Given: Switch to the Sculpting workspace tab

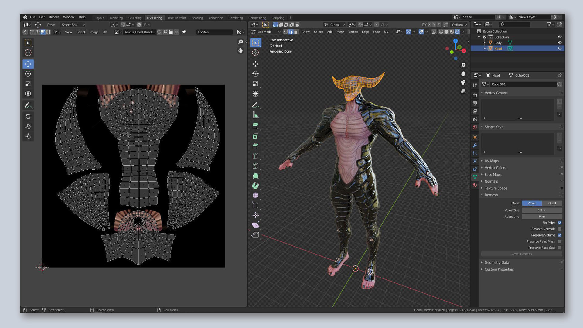Looking at the screenshot, I should 135,18.
